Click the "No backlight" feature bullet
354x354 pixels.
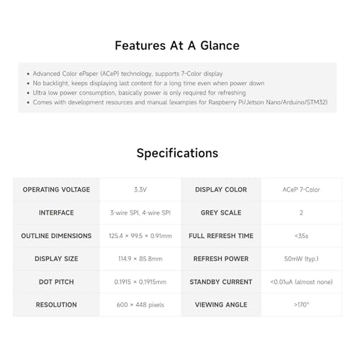point(148,83)
